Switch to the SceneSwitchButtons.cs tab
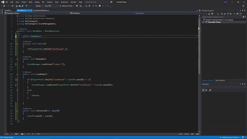 [x=41, y=10]
